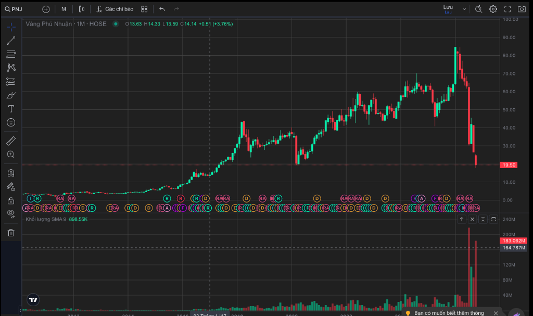Pick the ruler measure tool
533x316 pixels.
[11, 141]
